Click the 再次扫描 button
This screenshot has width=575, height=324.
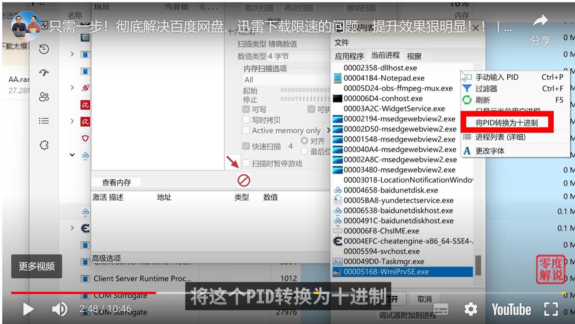pos(298,8)
